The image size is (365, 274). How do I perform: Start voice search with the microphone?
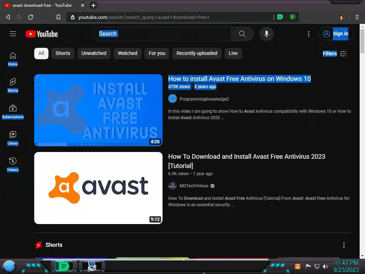(267, 34)
